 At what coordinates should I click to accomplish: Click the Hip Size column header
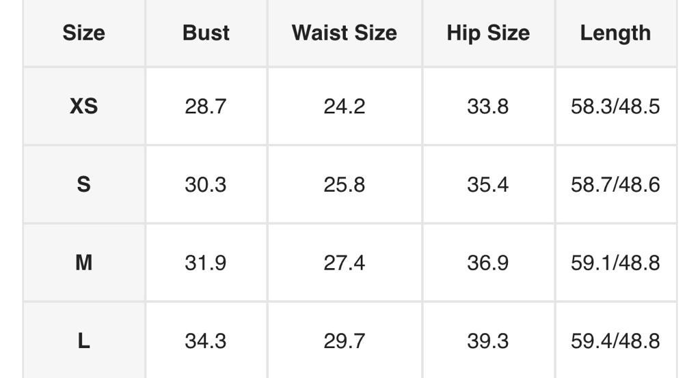[x=488, y=33]
